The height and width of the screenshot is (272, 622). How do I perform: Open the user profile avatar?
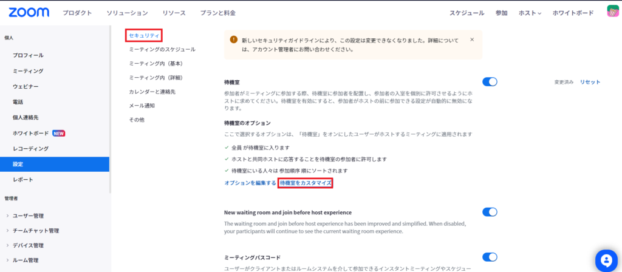click(x=613, y=12)
